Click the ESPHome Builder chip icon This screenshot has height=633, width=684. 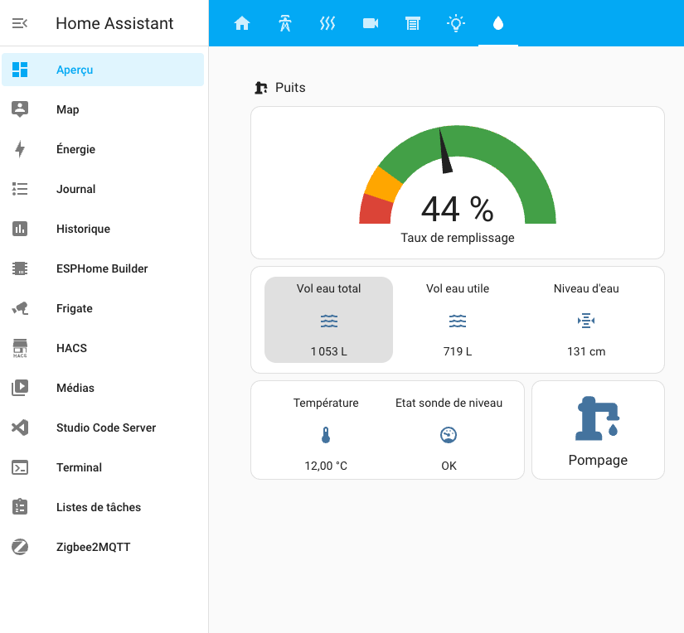point(20,268)
